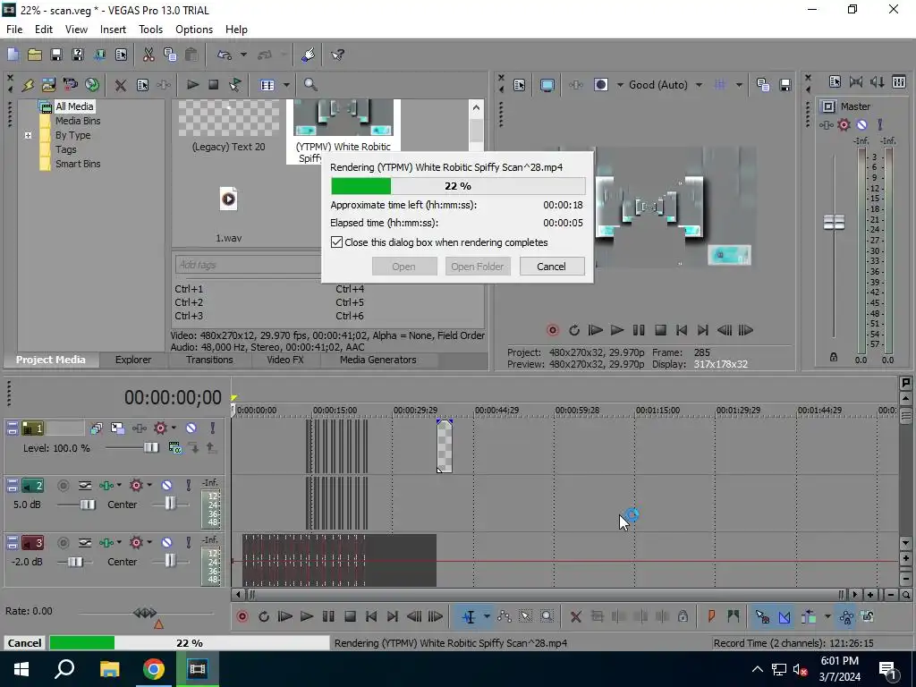The image size is (916, 687).
Task: Open Master FX gear icon in mixer
Action: pyautogui.click(x=844, y=124)
